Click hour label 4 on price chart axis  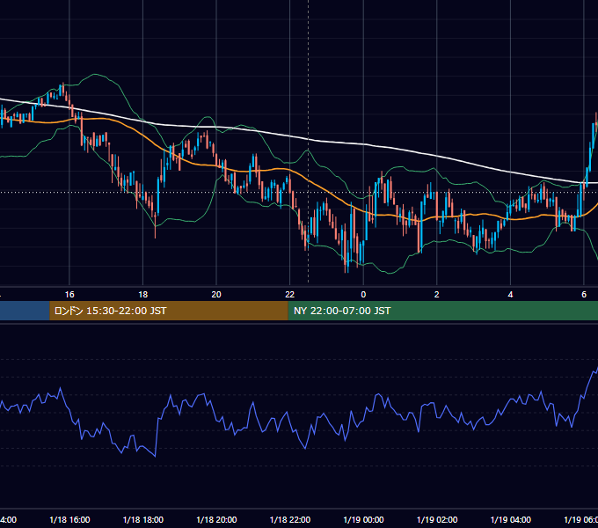click(x=510, y=295)
